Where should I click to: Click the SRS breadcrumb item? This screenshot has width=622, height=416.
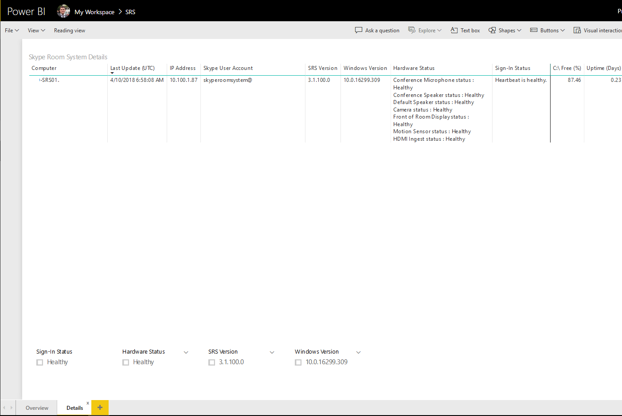coord(130,12)
